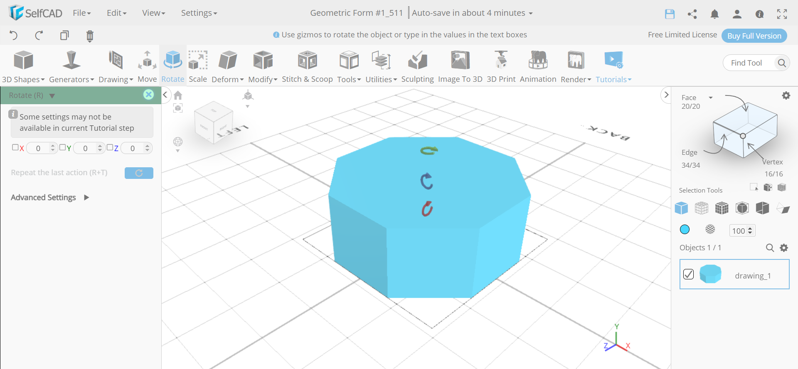
Task: Click the green rotation gizmo arrow
Action: 429,150
